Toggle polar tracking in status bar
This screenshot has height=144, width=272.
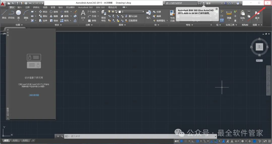[197, 141]
